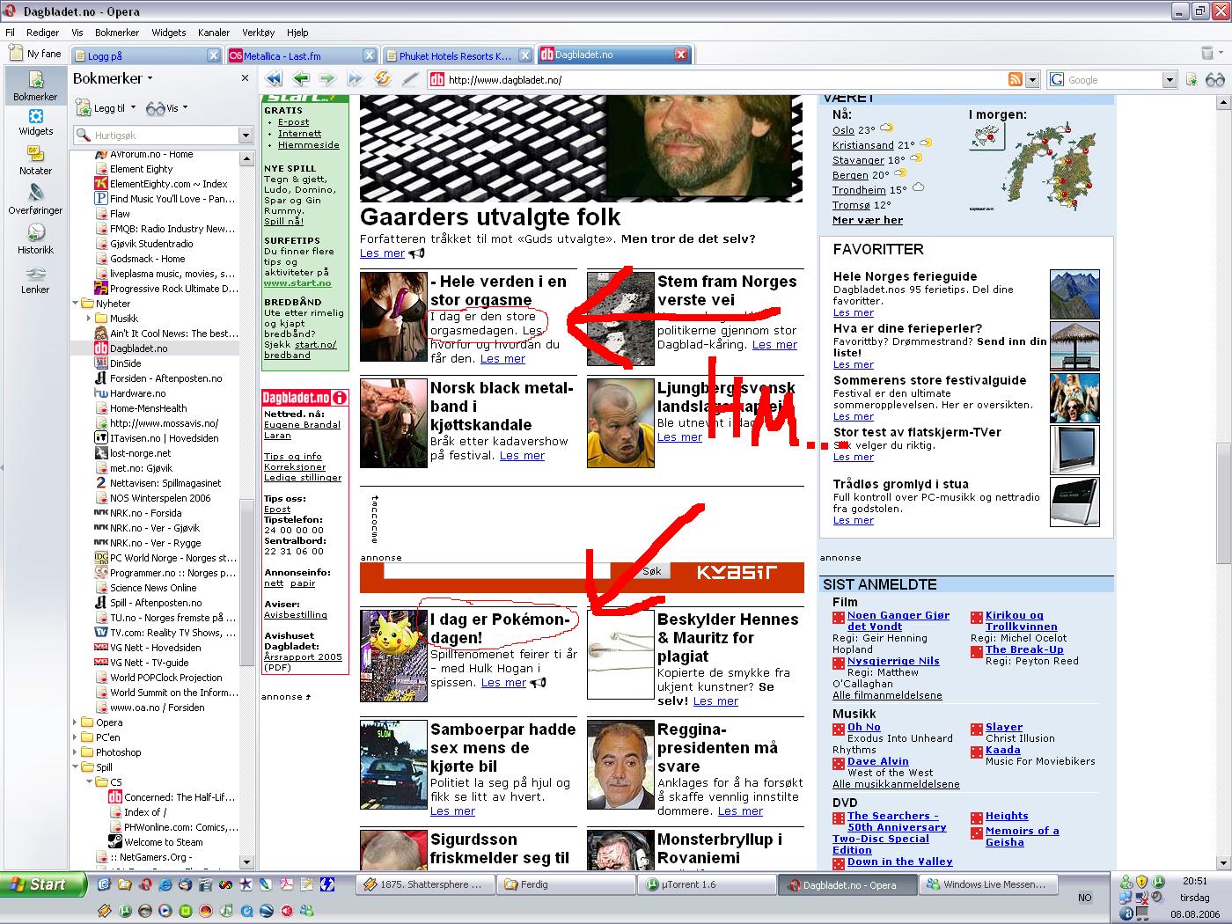The height and width of the screenshot is (924, 1232).
Task: Collapse the Nyheter bookmark folder
Action: click(76, 304)
